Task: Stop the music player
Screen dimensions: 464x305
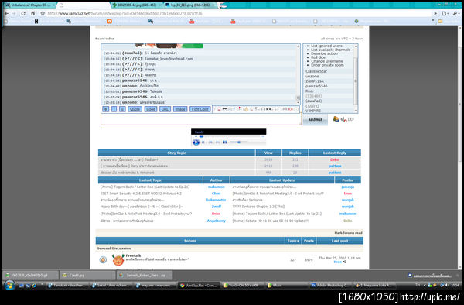Action: [x=203, y=142]
